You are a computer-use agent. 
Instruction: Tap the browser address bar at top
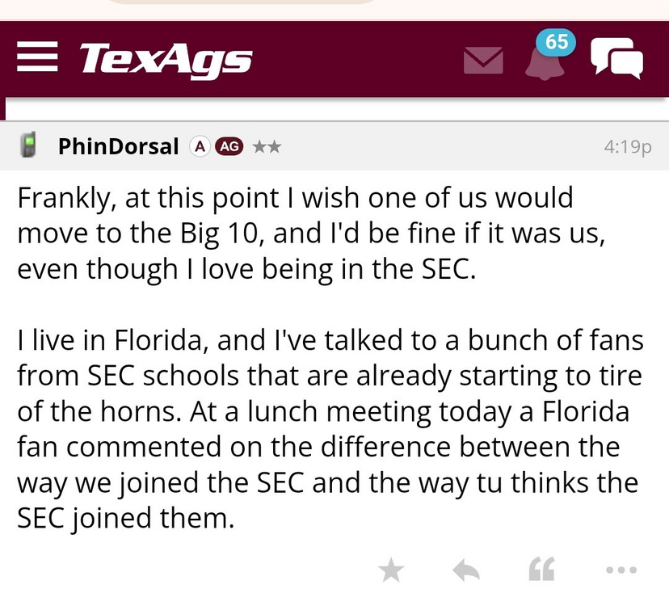(242, 3)
